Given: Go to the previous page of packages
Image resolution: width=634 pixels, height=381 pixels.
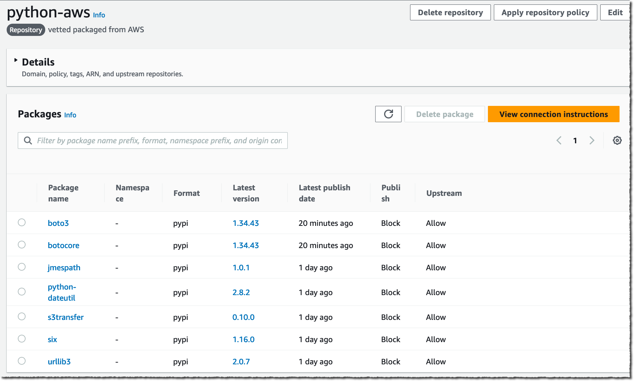Looking at the screenshot, I should pos(559,140).
